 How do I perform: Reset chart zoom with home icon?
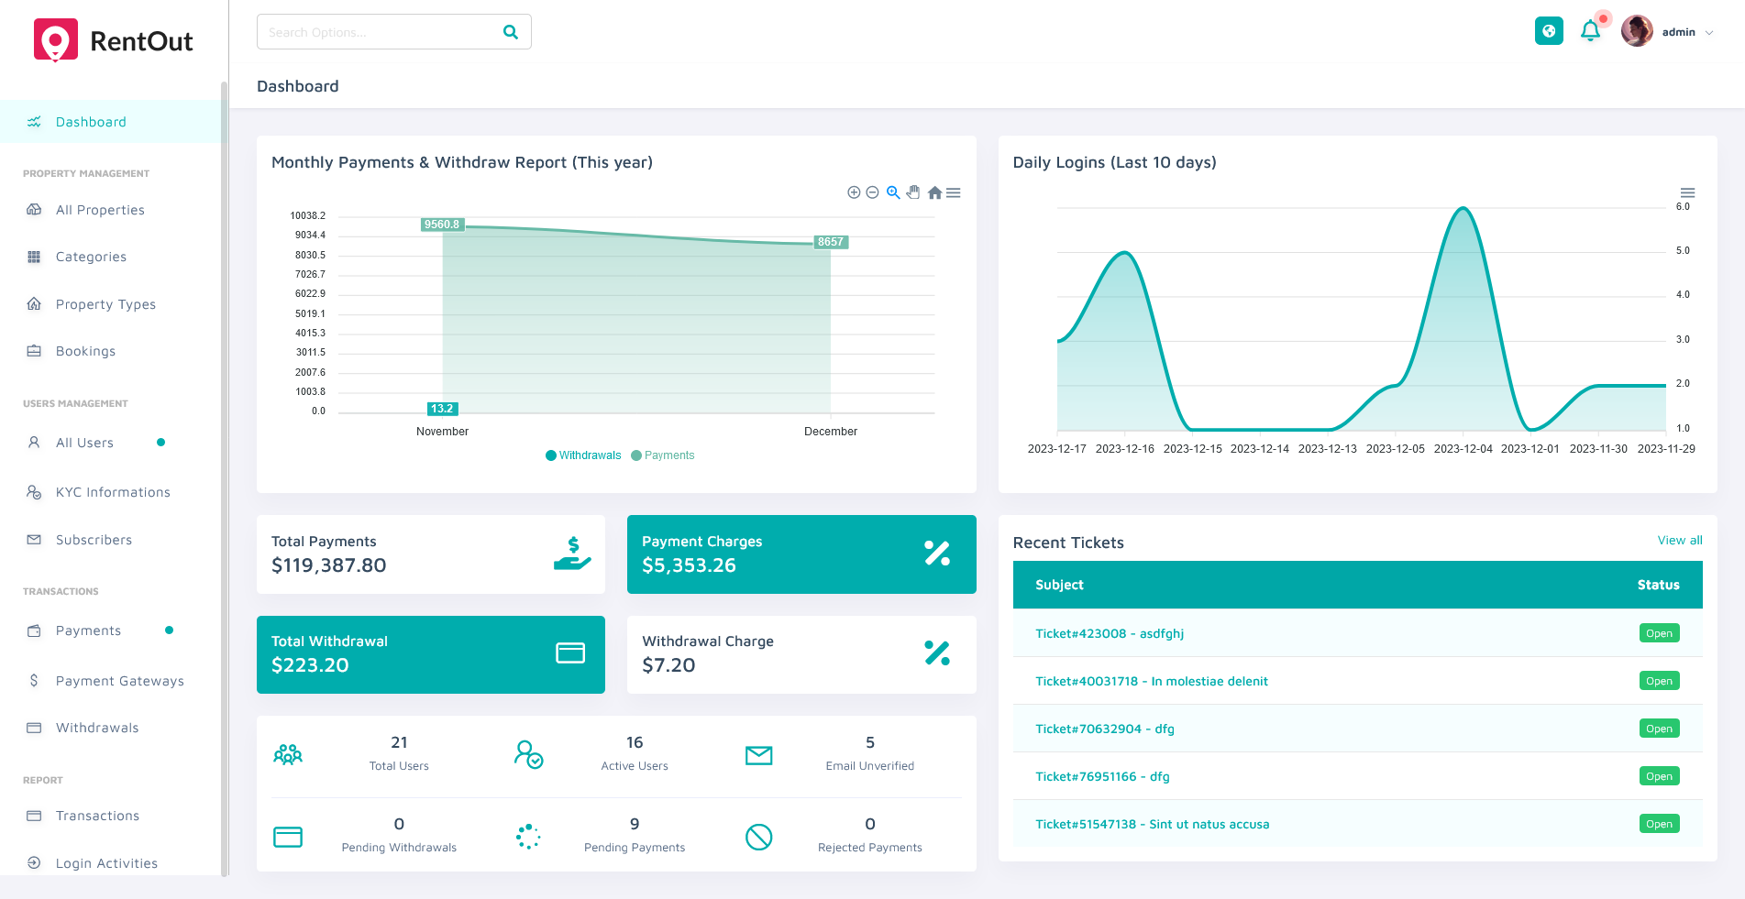pyautogui.click(x=934, y=192)
